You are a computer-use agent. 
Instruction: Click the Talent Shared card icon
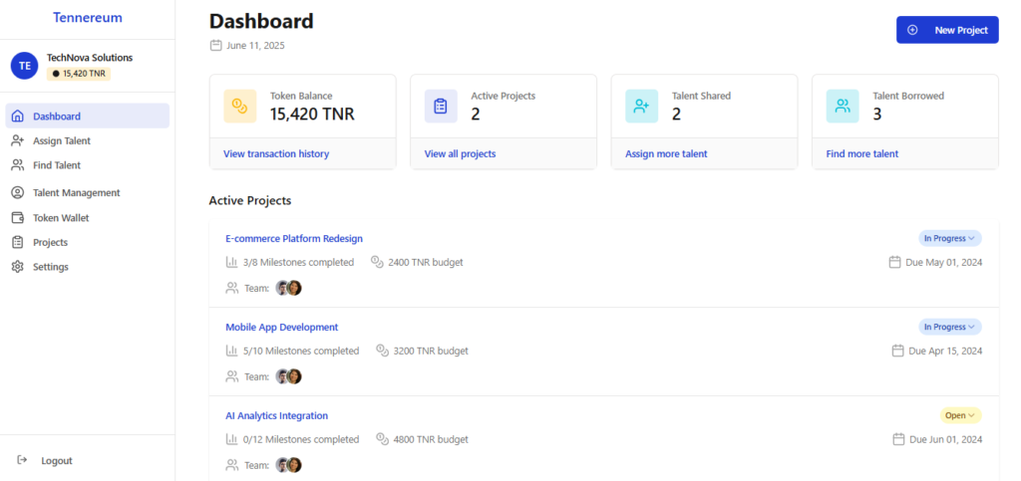[x=642, y=106]
